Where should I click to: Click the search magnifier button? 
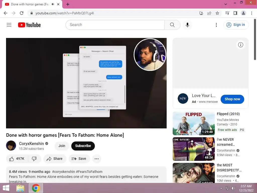pos(172,25)
